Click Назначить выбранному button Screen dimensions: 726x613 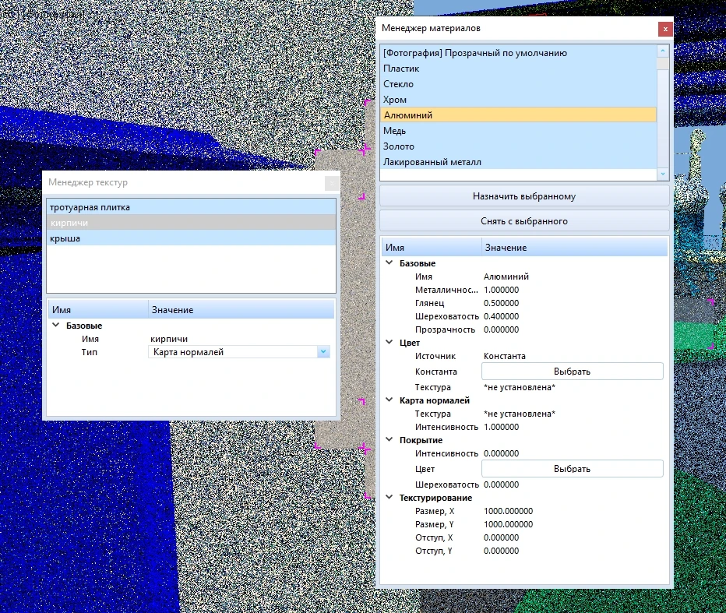523,196
